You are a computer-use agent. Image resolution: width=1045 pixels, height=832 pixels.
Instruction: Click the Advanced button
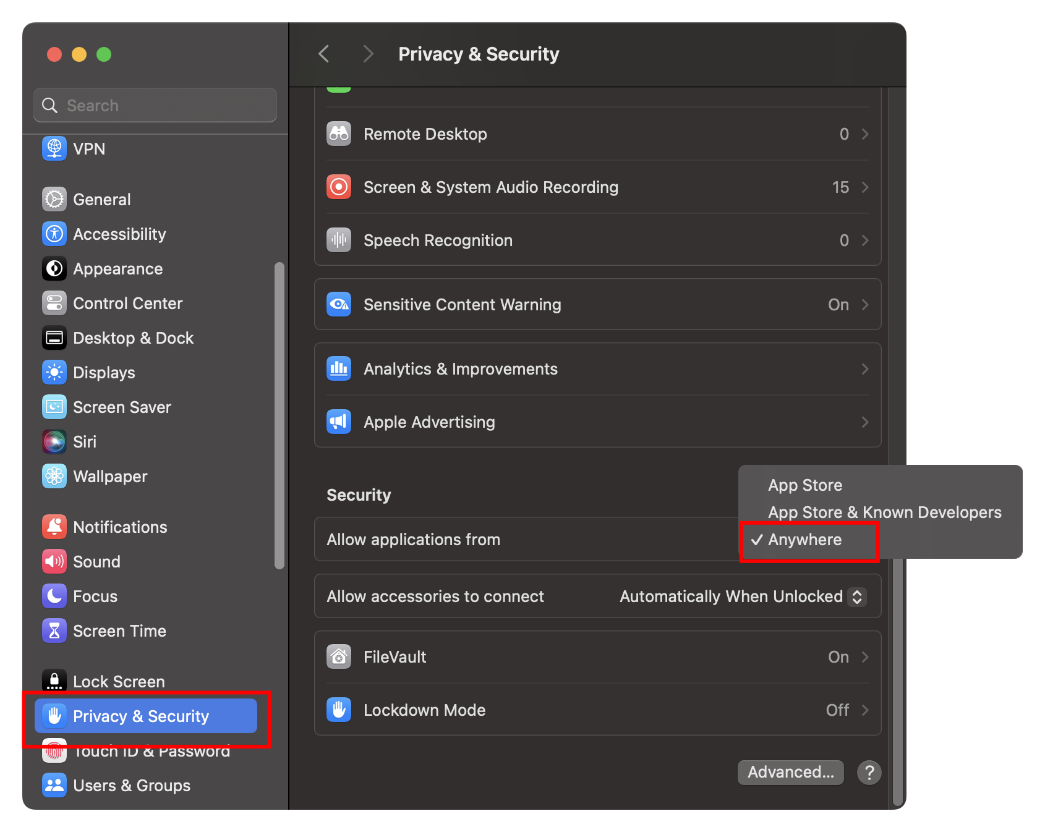point(790,772)
